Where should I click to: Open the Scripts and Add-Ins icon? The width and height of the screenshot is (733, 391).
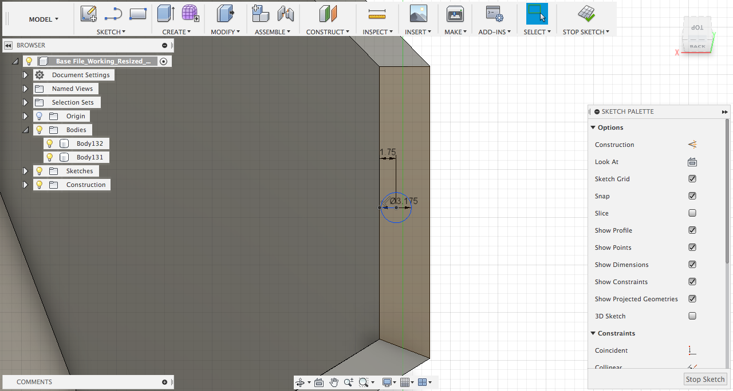tap(494, 14)
